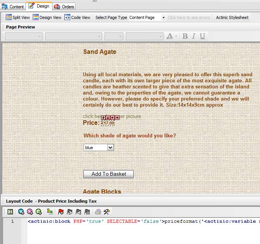Toggle italic formatting button

coord(193,36)
